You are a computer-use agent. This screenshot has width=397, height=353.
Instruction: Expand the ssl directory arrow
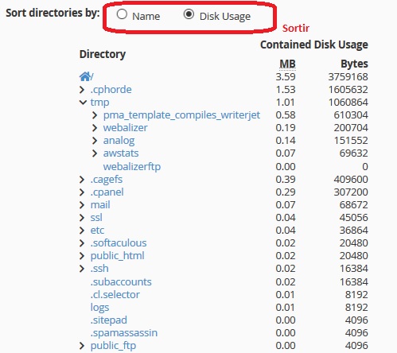82,218
